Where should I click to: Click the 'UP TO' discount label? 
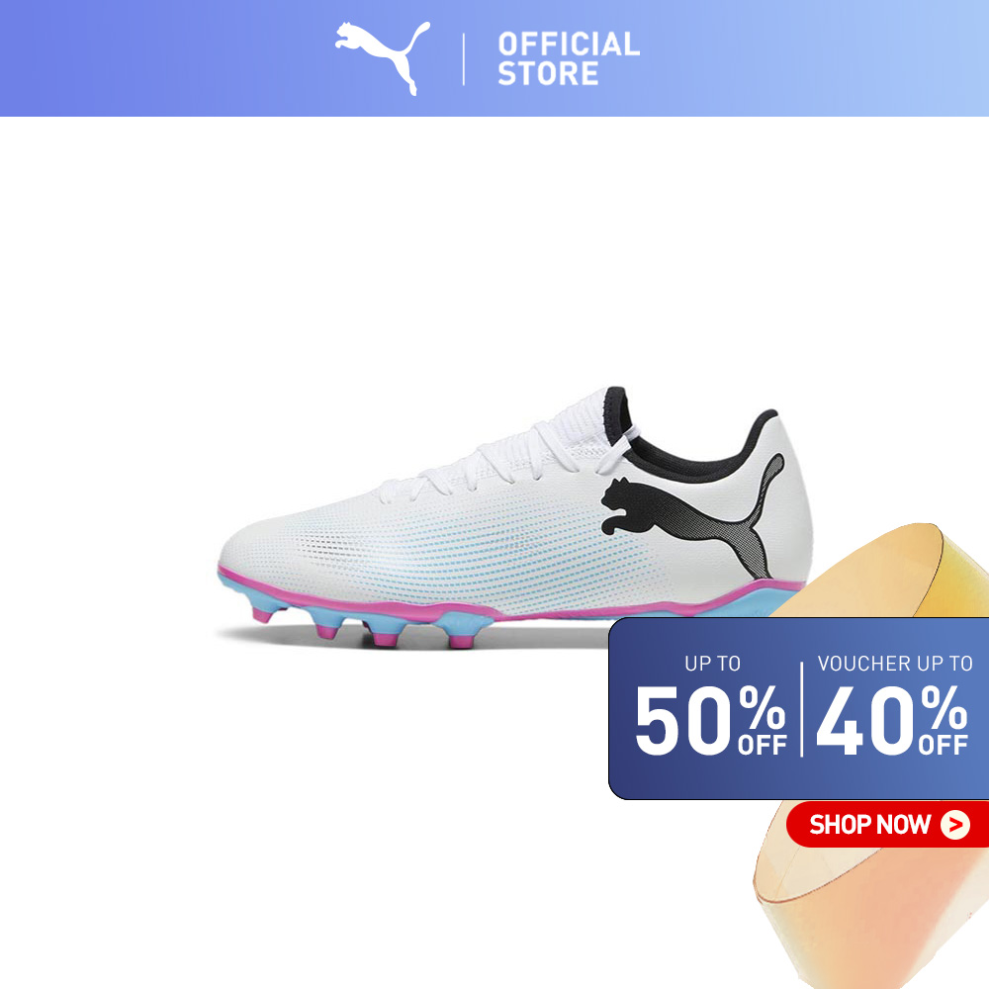tap(712, 664)
